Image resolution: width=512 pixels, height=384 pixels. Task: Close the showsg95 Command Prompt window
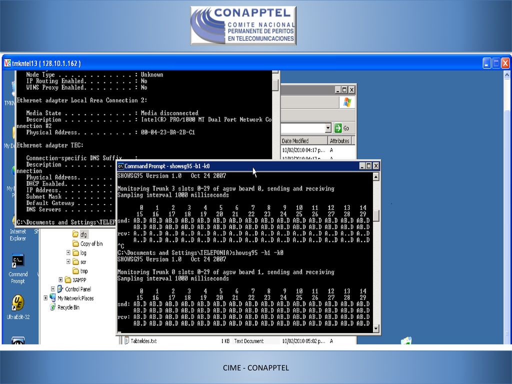coord(376,166)
